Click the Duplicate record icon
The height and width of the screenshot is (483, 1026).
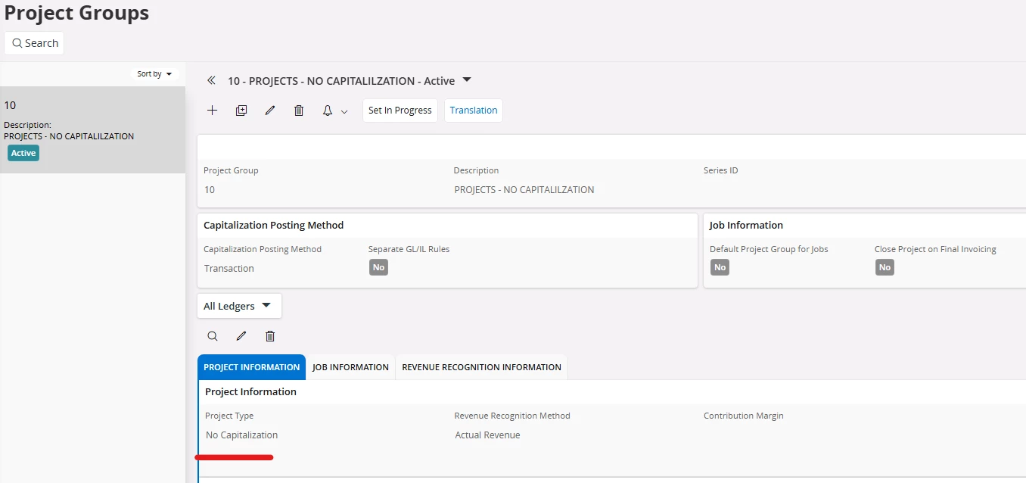(x=241, y=111)
